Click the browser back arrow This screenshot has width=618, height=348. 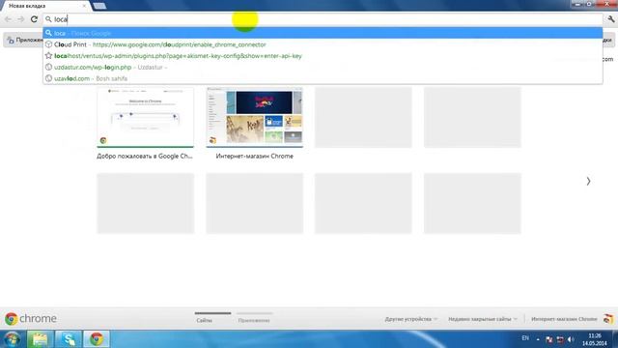[8, 19]
